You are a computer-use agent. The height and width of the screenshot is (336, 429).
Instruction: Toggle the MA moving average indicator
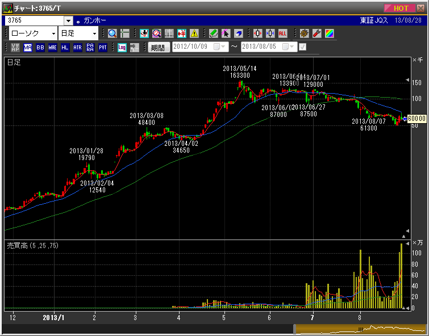[28, 48]
